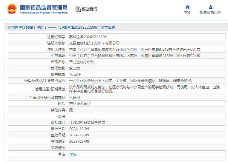Image resolution: width=228 pixels, height=162 pixels.
Task: Go to 首页 home icon
Action: 188,7
